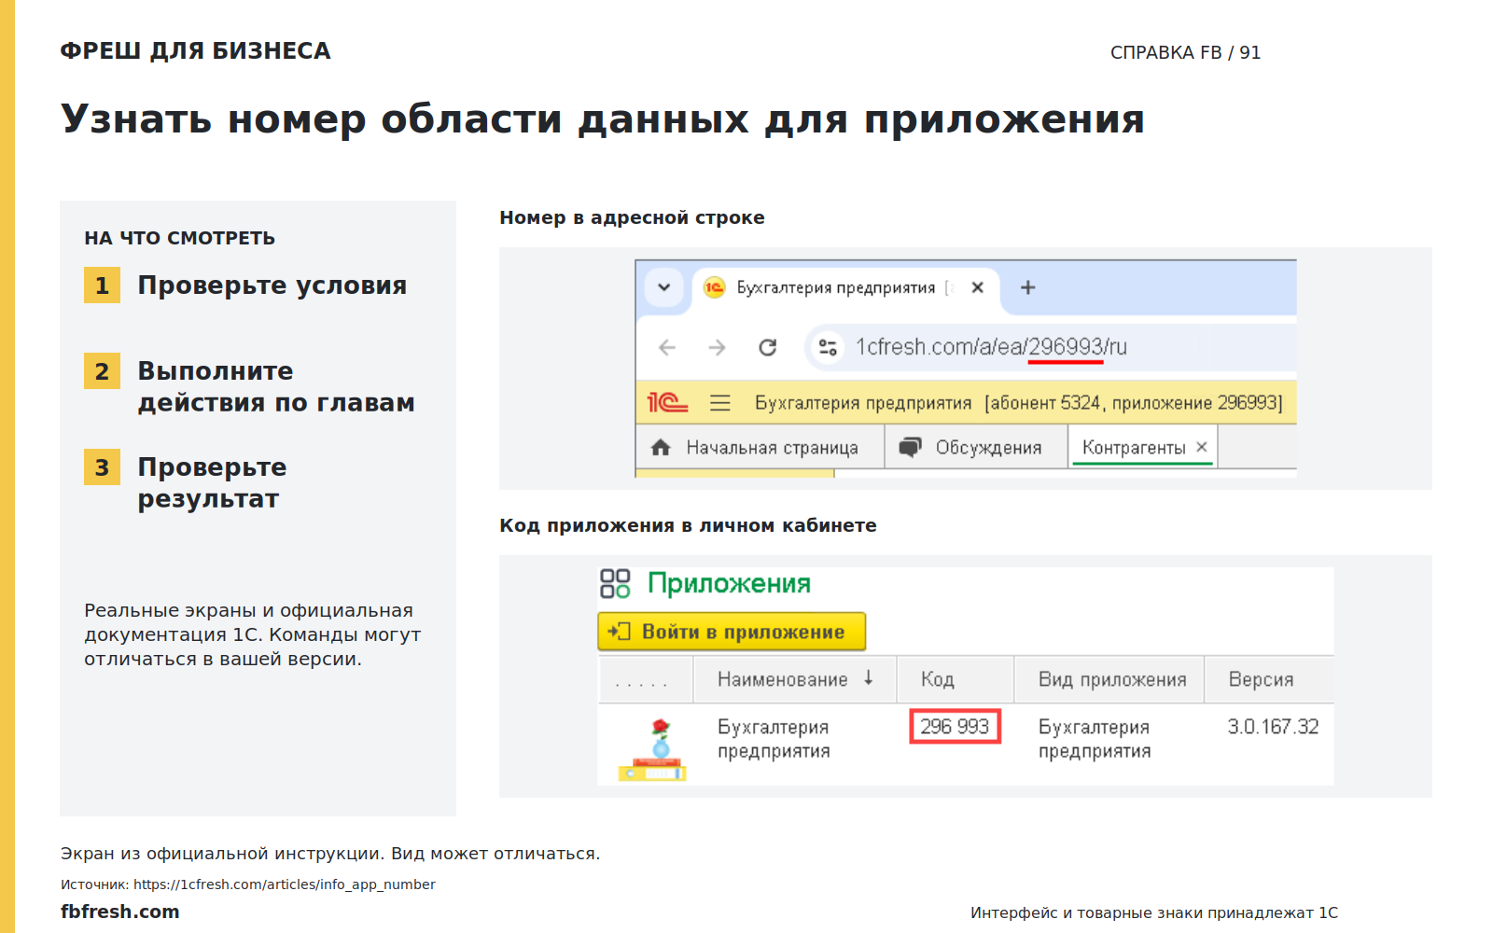Screen dimensions: 1493x933
Task: Click the Вид приложения column header
Action: pos(1109,679)
